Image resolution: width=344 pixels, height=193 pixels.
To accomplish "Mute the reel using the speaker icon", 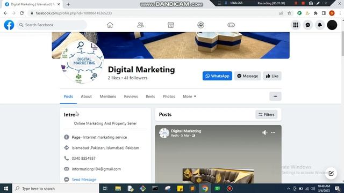I will pos(265,132).
